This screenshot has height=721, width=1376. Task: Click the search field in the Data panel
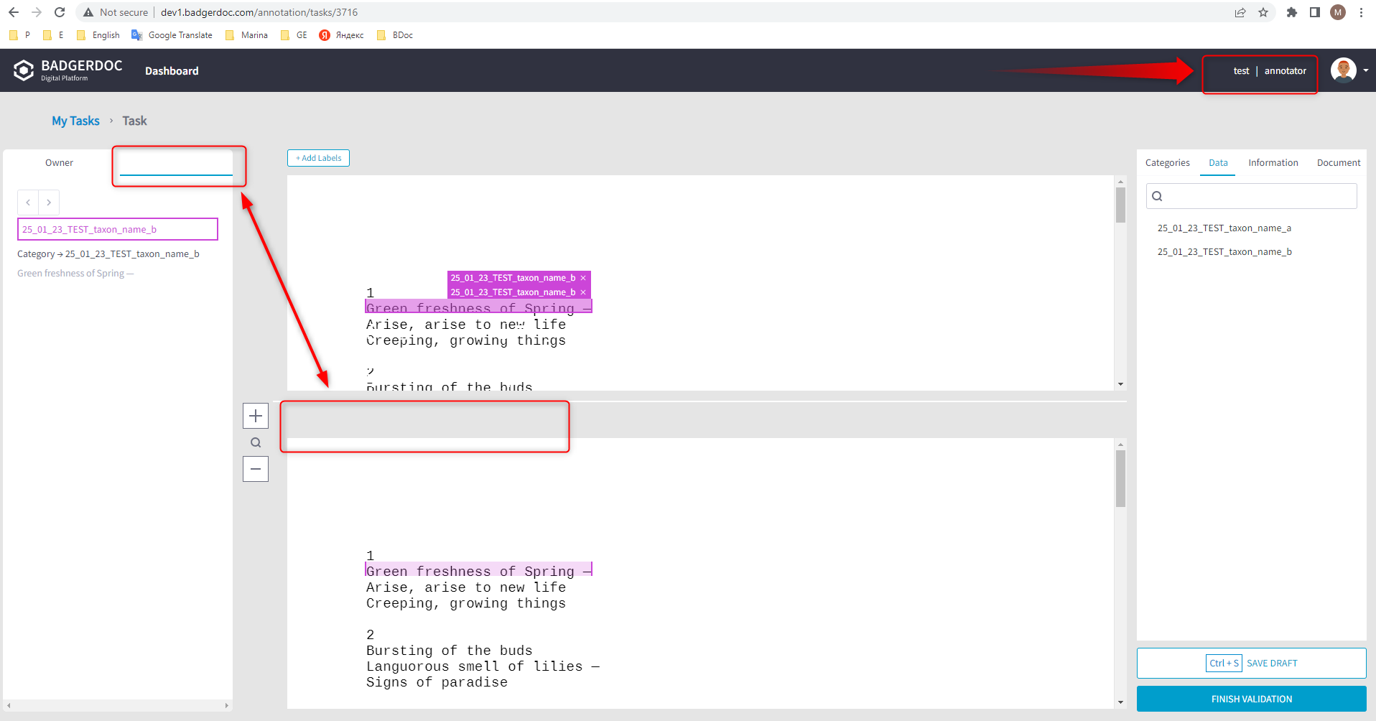(x=1252, y=196)
